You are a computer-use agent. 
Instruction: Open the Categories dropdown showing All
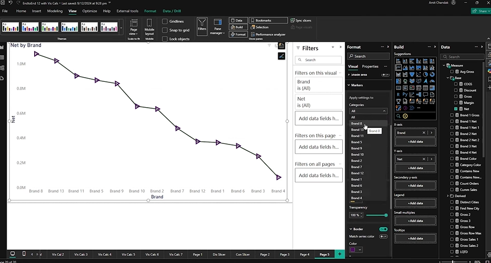[x=368, y=111]
